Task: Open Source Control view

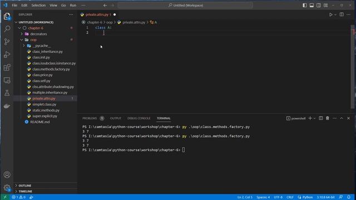Action: (x=7, y=42)
